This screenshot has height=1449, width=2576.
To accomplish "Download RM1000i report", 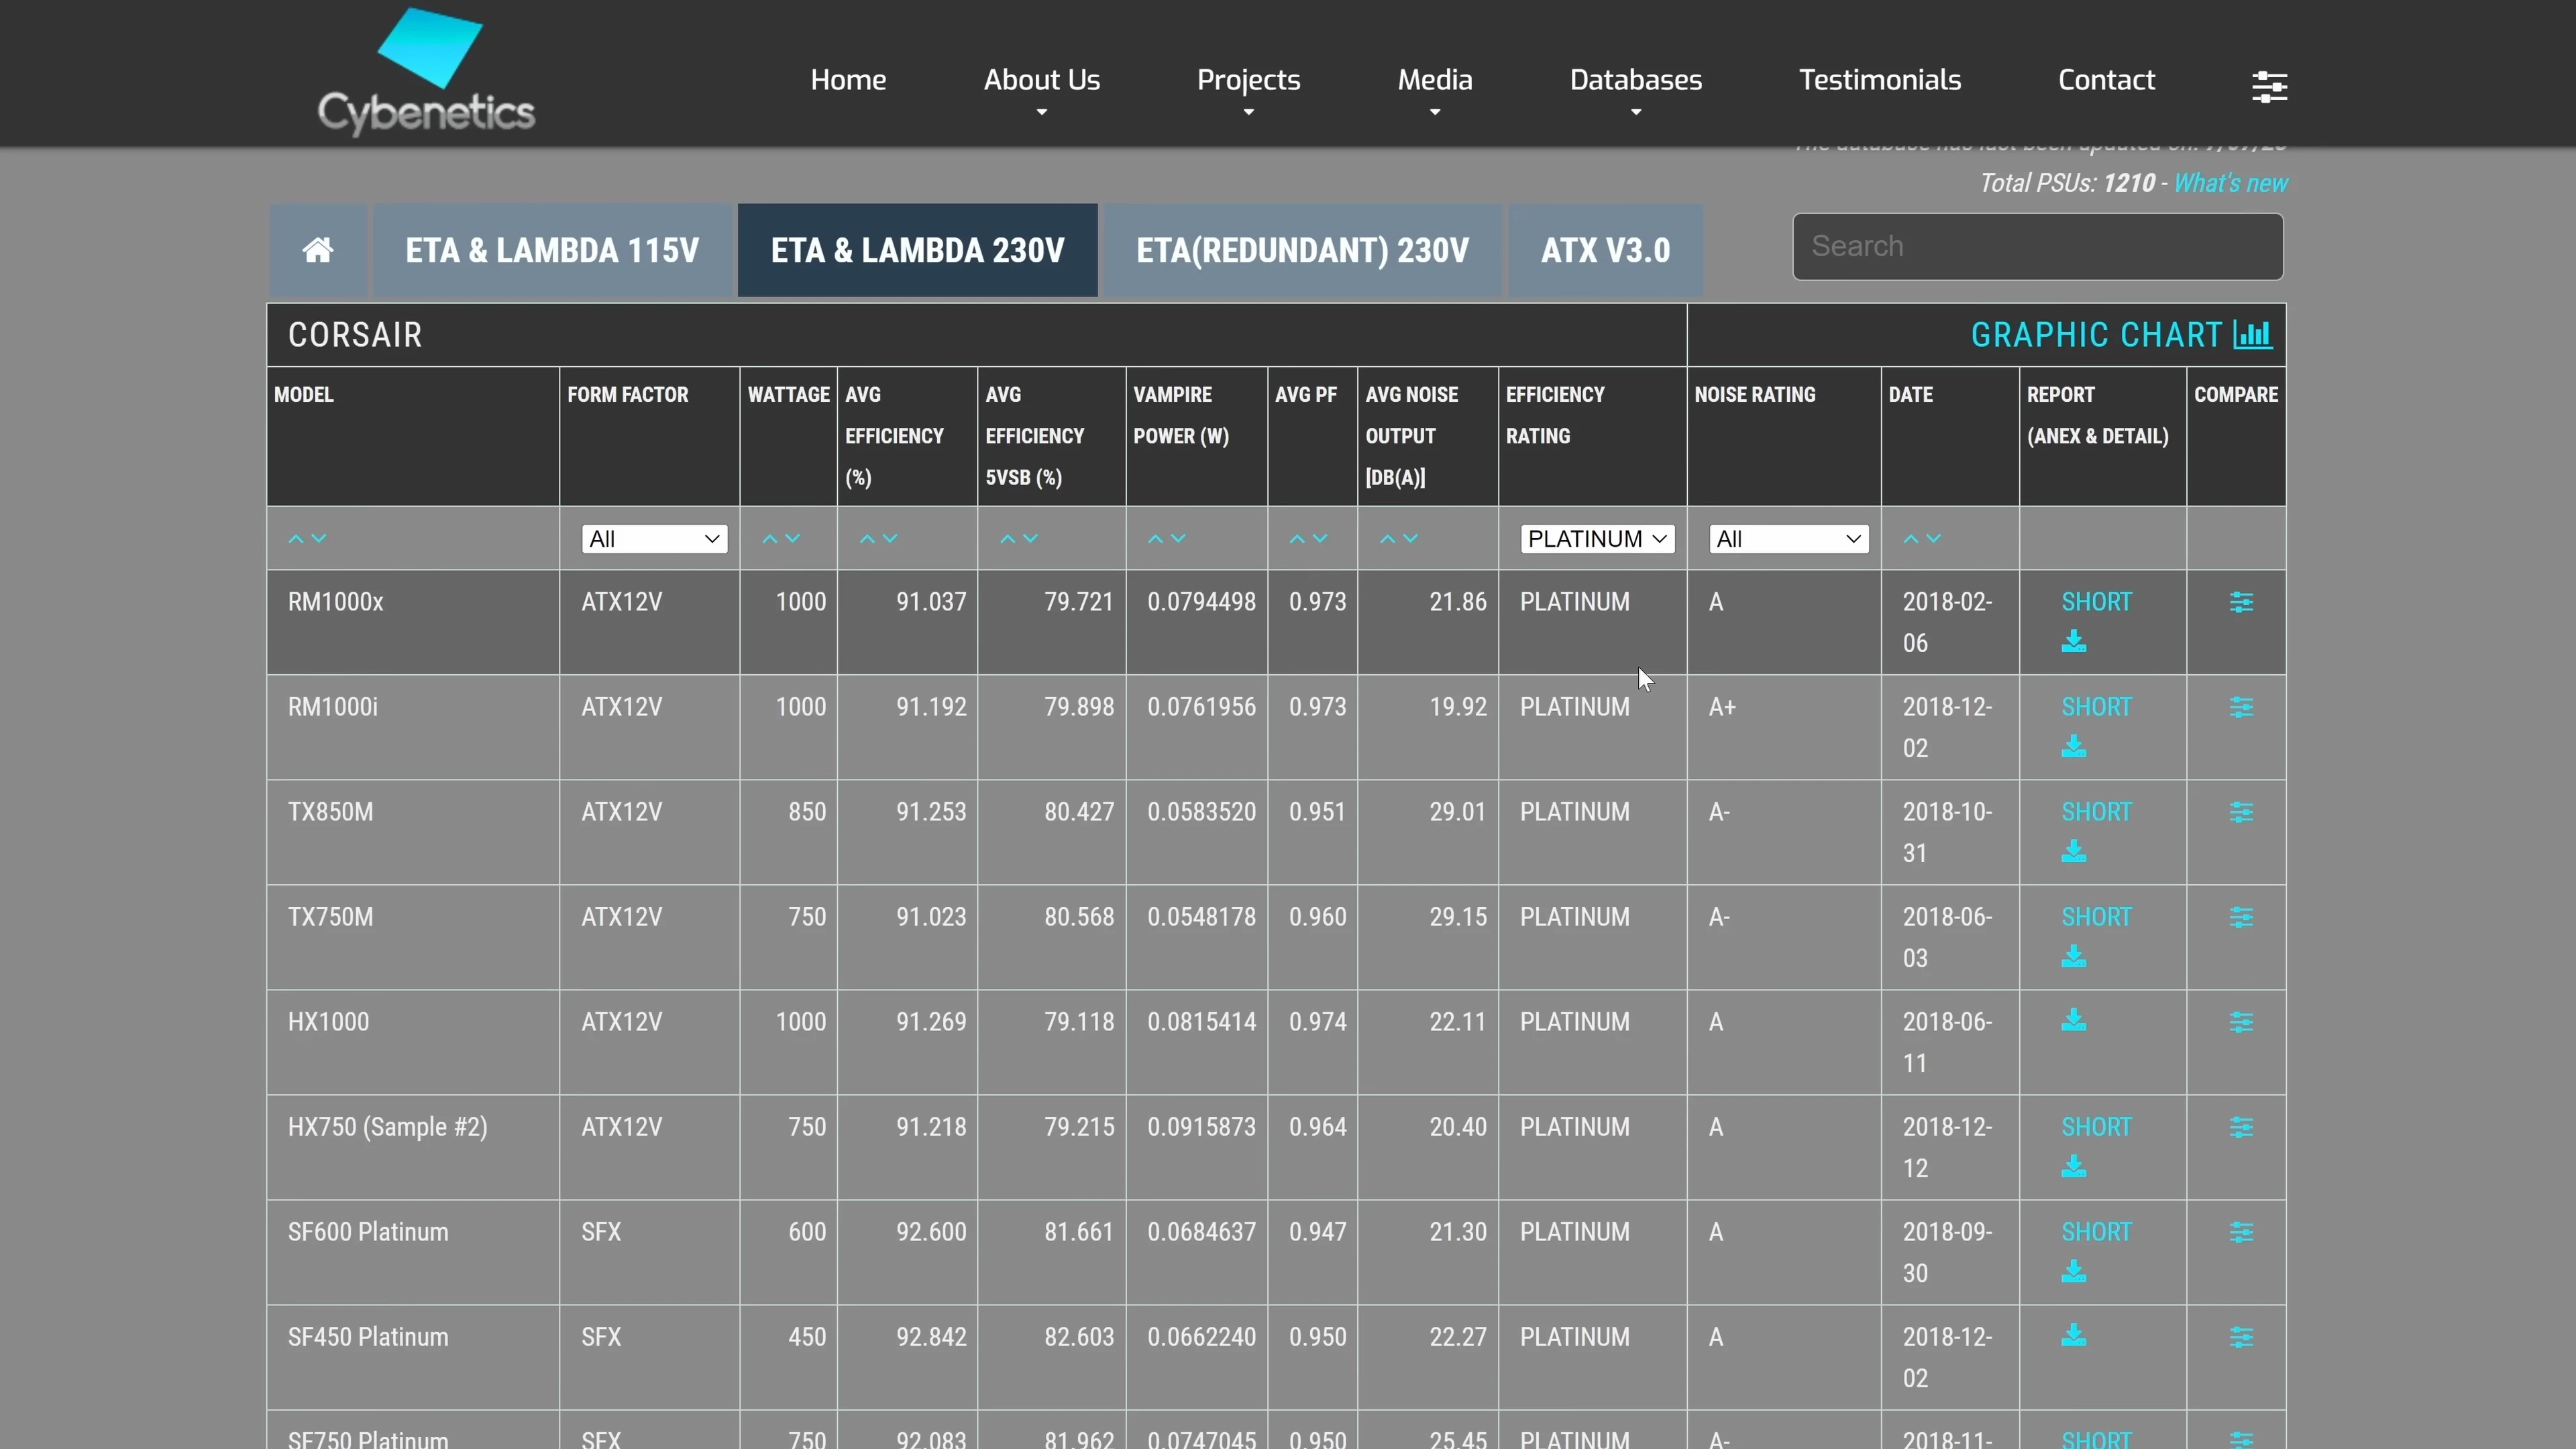I will (2073, 747).
